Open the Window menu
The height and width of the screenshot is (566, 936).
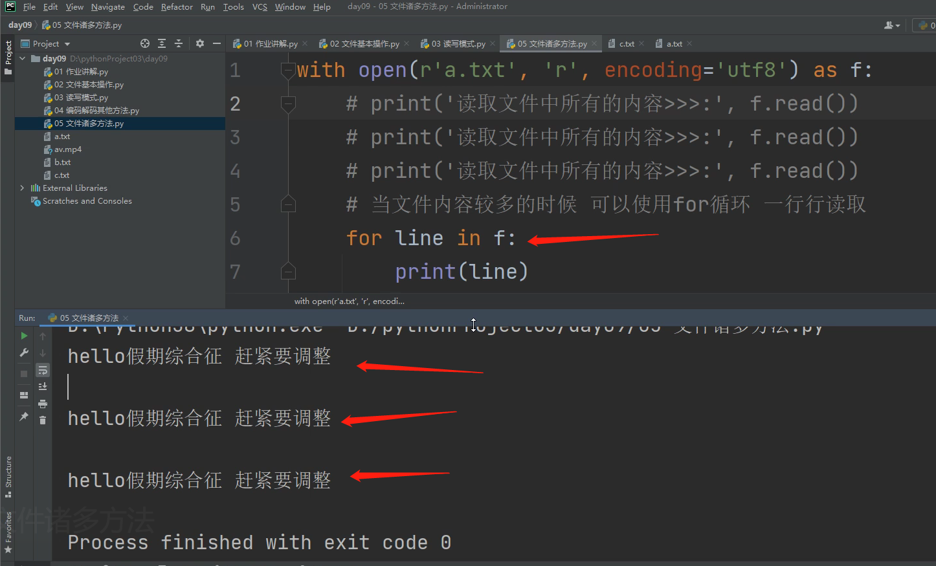290,6
